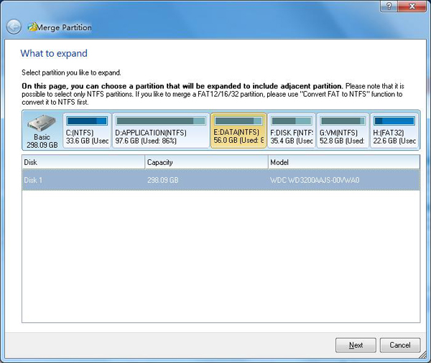This screenshot has height=363, width=431.
Task: Click the Merge Partition wizard icon
Action: (32, 27)
